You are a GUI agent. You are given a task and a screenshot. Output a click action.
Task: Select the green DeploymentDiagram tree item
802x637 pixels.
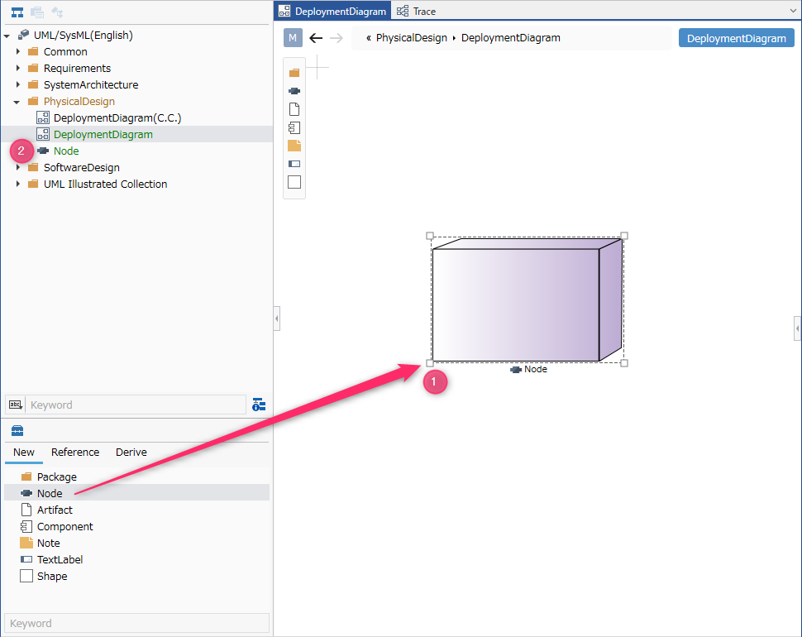pyautogui.click(x=103, y=134)
